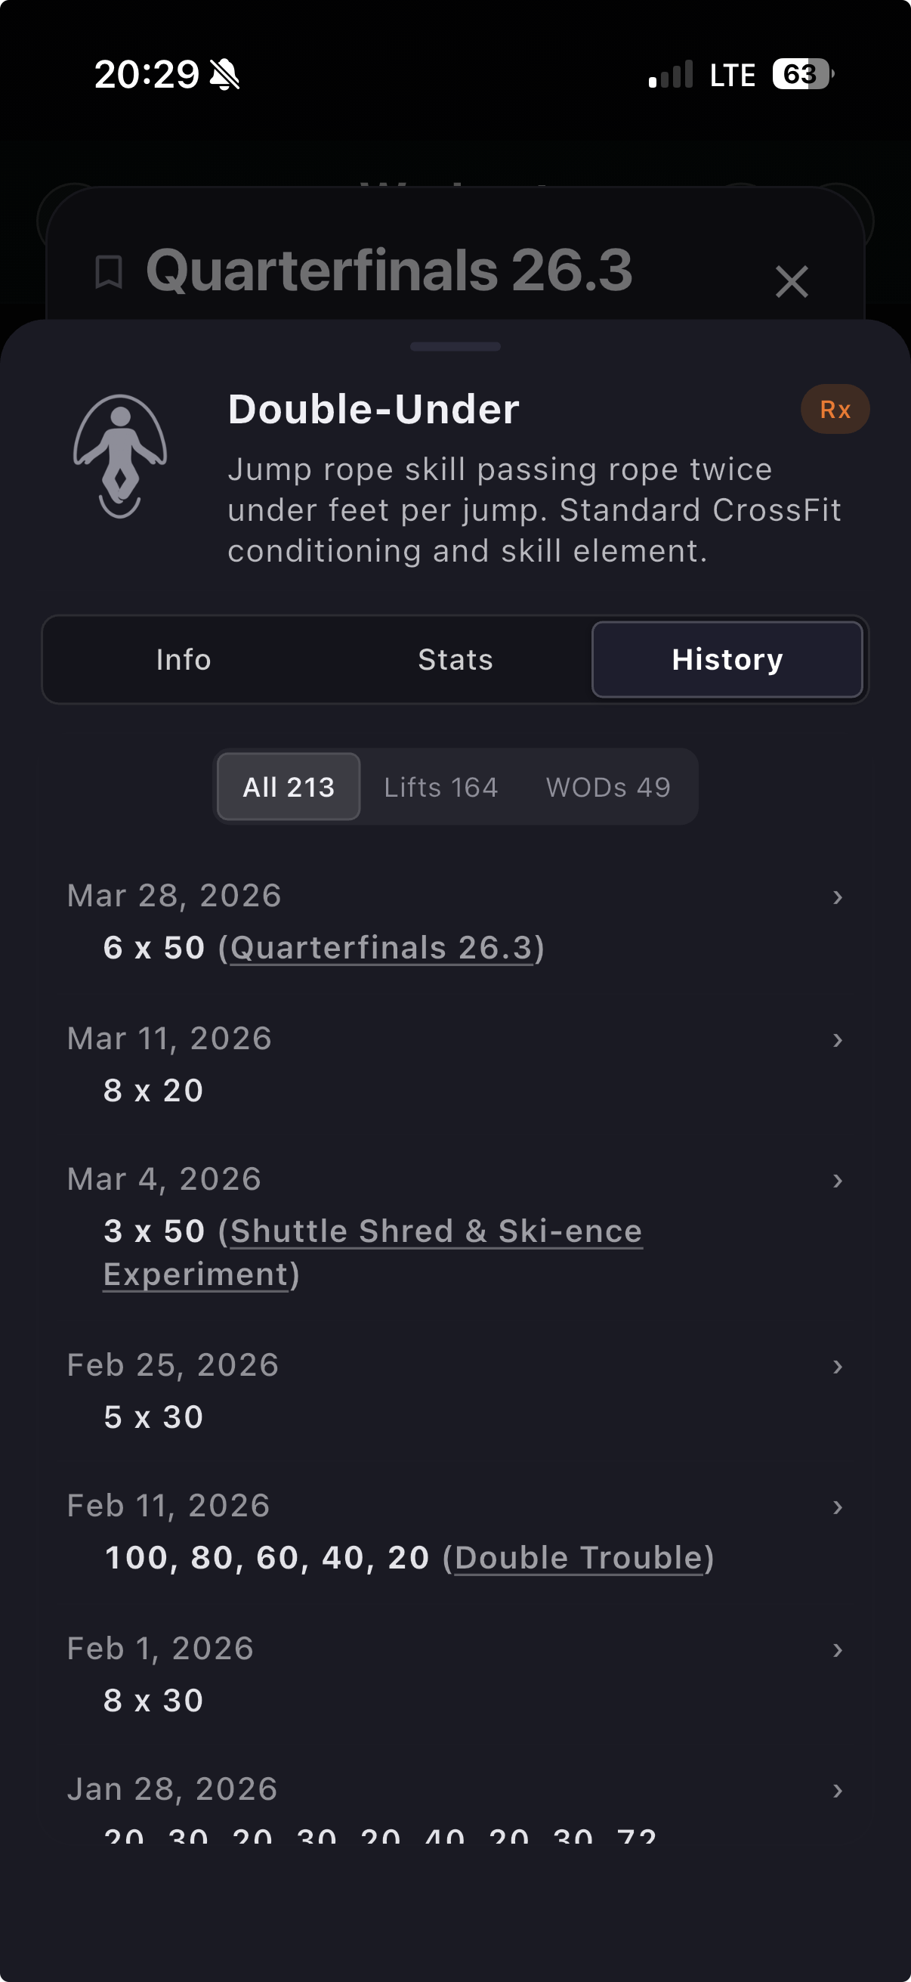Image resolution: width=911 pixels, height=1982 pixels.
Task: Tap the orange Rx badge
Action: tap(835, 410)
